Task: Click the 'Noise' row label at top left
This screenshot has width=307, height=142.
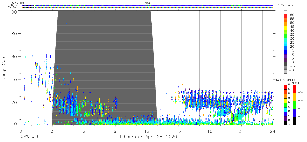Action: [x=15, y=5]
